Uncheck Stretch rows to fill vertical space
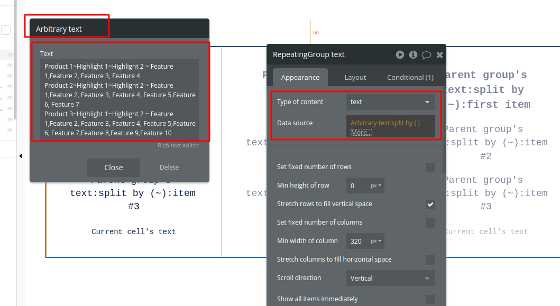Viewport: 560px width, 306px height. pyautogui.click(x=430, y=204)
